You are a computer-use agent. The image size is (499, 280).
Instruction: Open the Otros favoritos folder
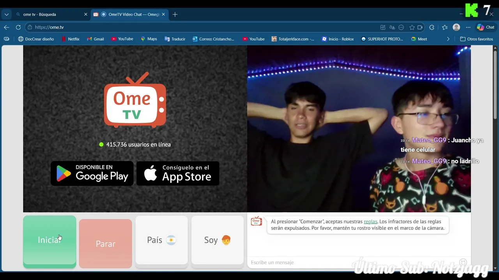(476, 39)
